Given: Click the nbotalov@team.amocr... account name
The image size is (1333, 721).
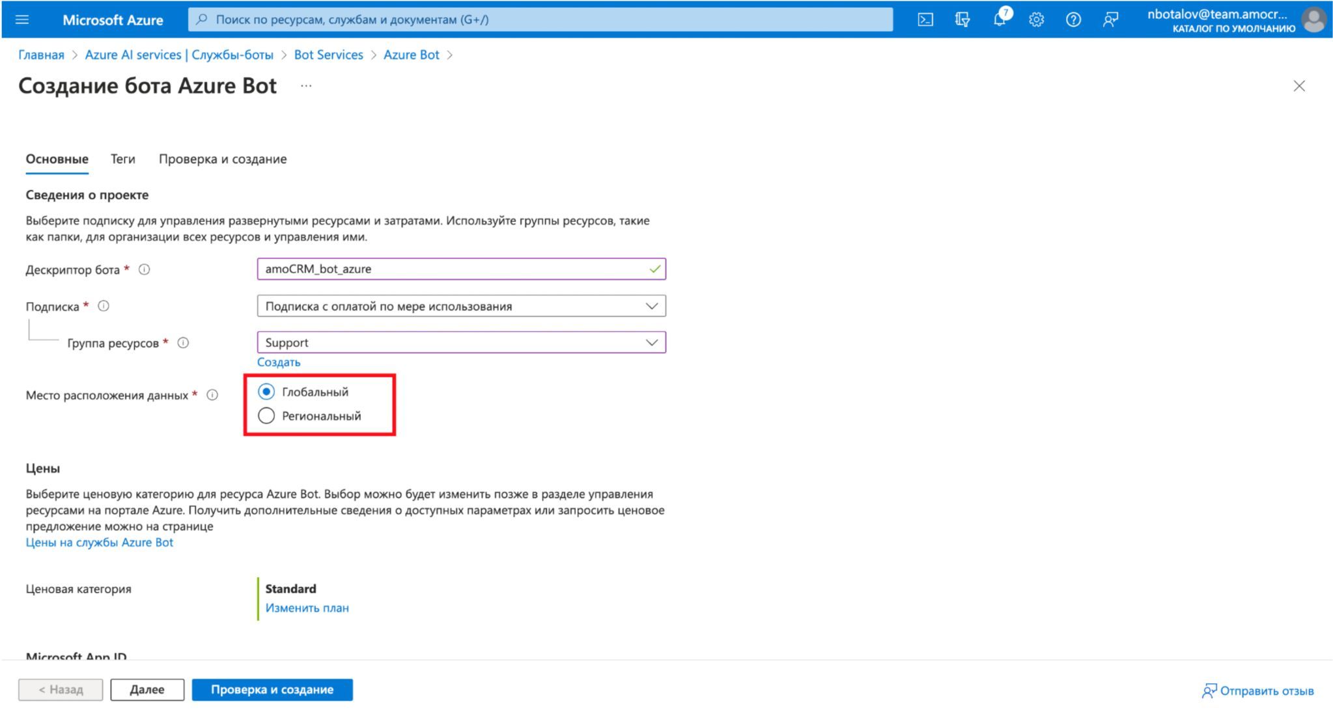Looking at the screenshot, I should click(x=1217, y=14).
